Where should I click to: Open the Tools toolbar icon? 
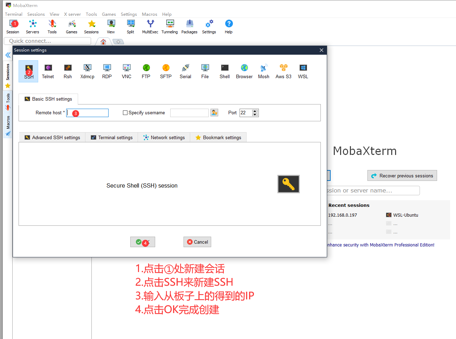(52, 27)
